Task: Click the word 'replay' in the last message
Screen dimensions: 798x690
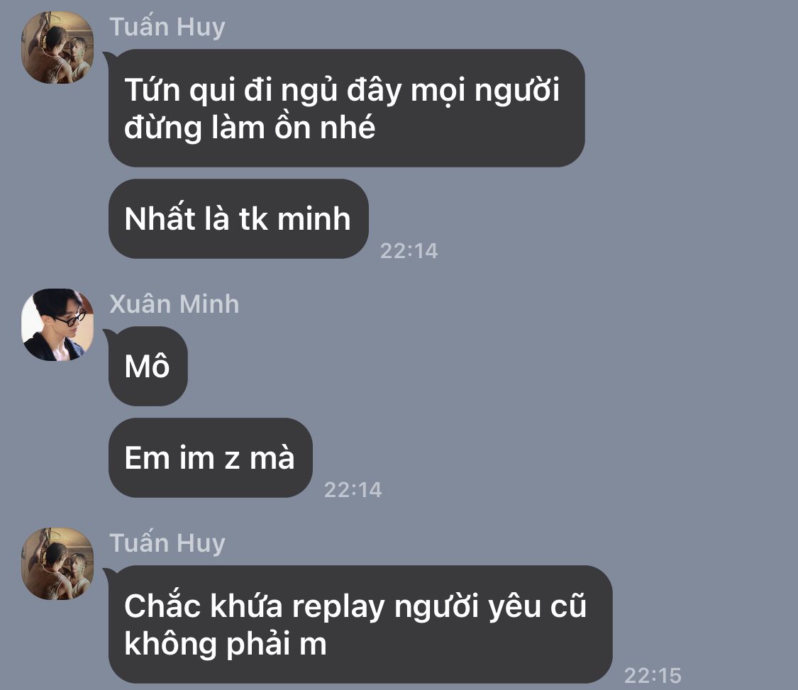Action: click(338, 608)
